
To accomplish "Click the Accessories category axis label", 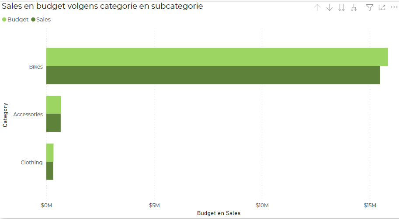I will [x=28, y=115].
